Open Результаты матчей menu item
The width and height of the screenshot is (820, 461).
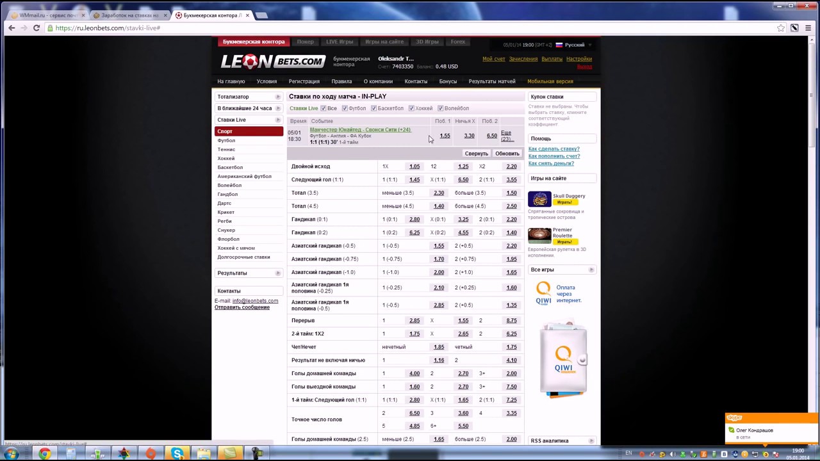492,81
